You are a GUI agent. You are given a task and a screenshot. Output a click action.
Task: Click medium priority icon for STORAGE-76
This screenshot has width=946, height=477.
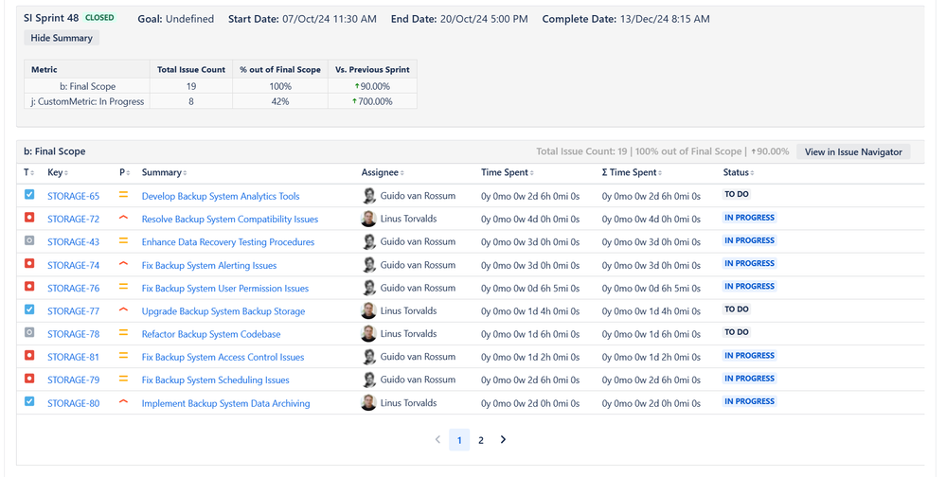[x=124, y=287]
